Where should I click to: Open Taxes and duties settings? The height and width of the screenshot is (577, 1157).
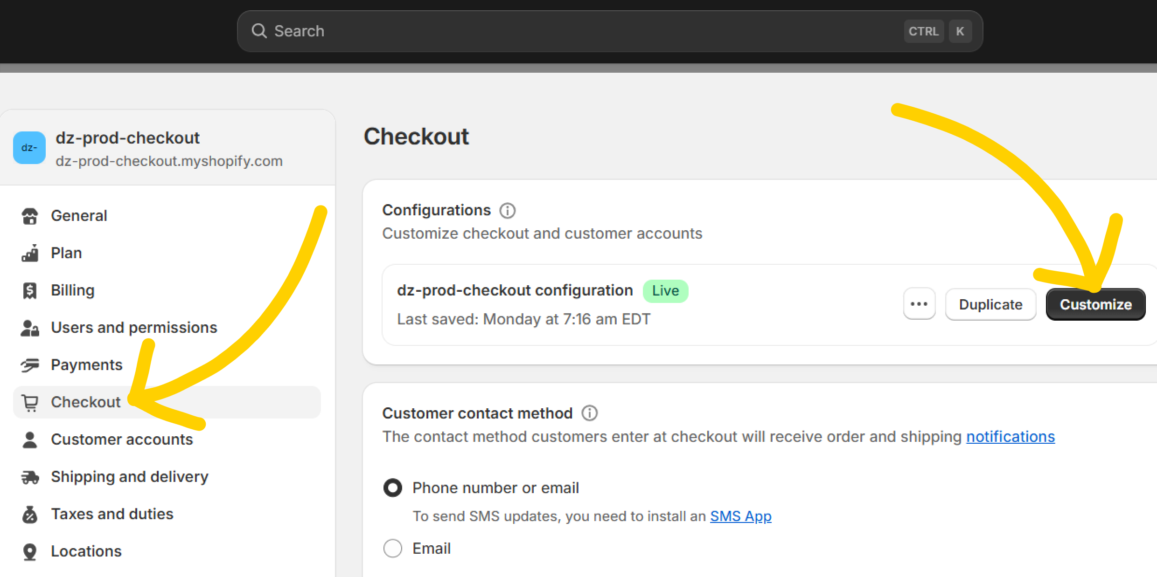pos(167,514)
